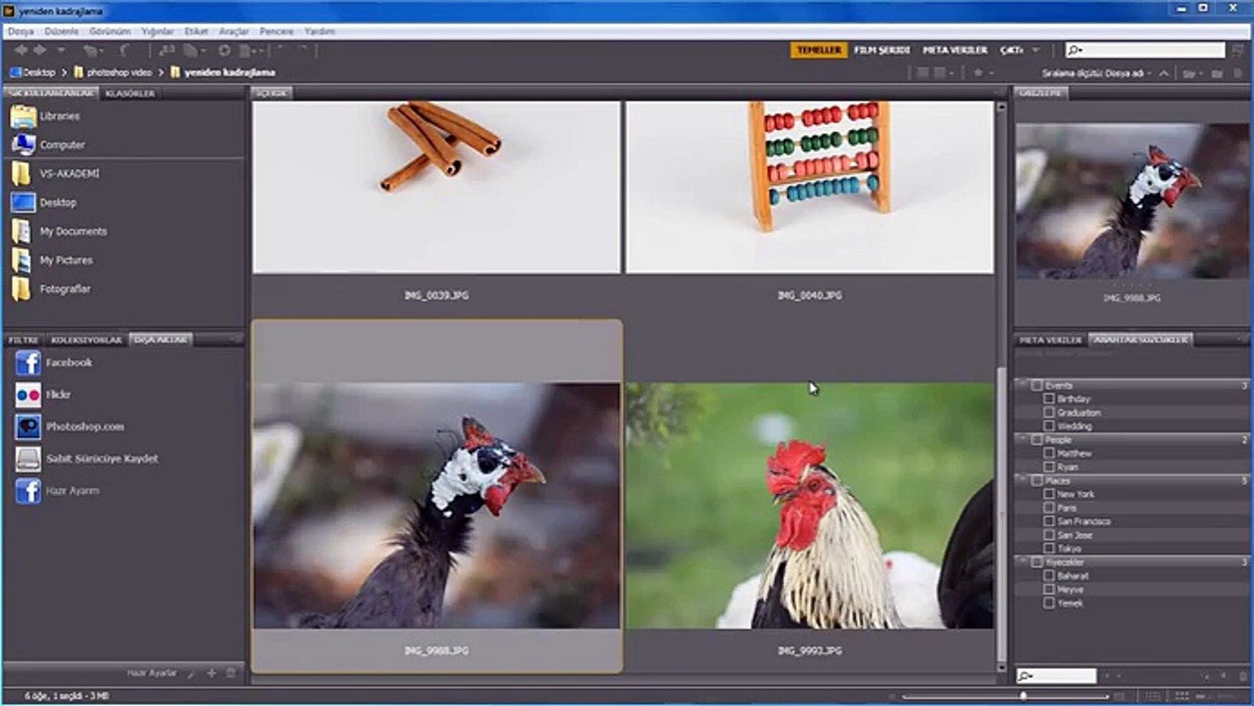The width and height of the screenshot is (1254, 706).
Task: Expand the chevron after photoshop video in the path bar
Action: 161,73
